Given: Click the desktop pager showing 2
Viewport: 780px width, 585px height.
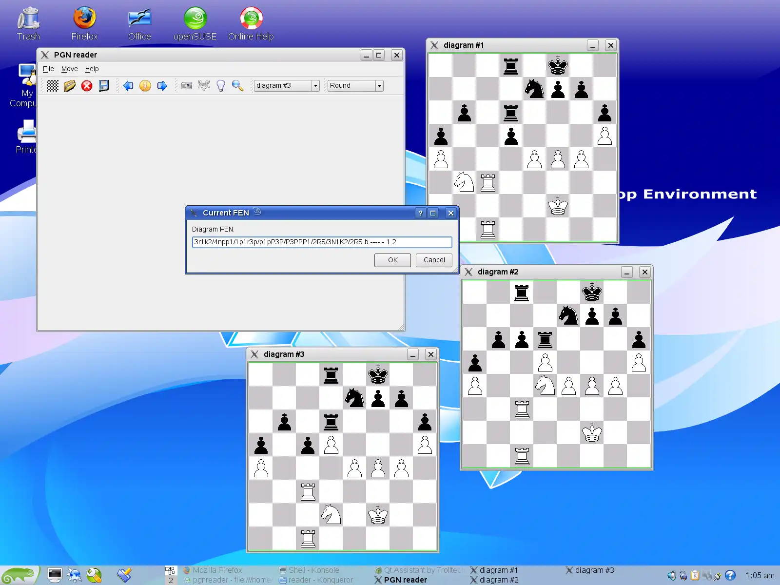Looking at the screenshot, I should pos(171,580).
